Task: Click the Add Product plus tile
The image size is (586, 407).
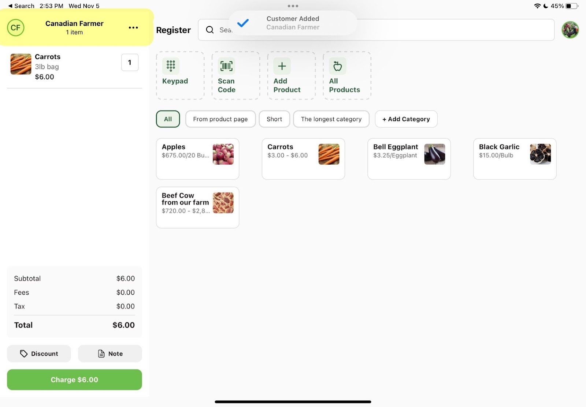Action: (x=291, y=75)
